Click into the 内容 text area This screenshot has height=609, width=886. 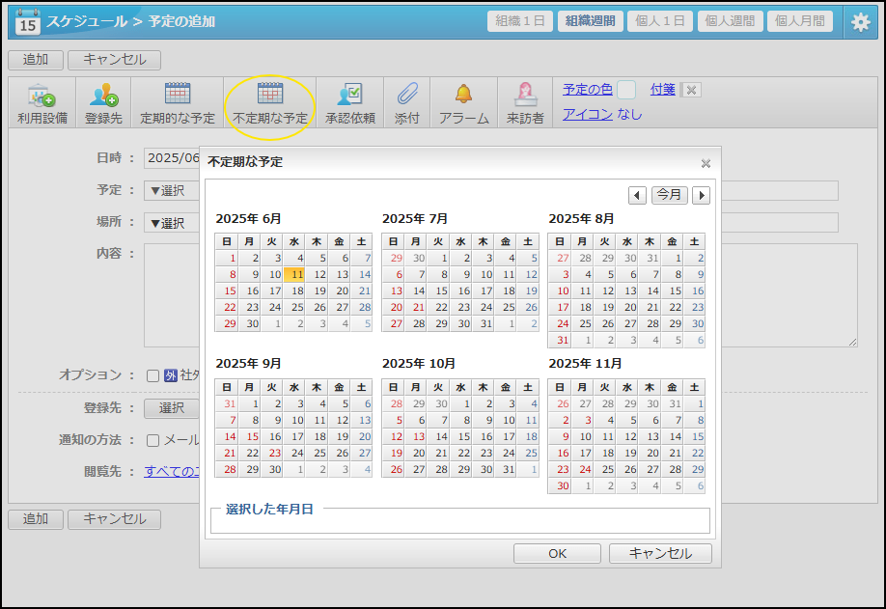[172, 295]
